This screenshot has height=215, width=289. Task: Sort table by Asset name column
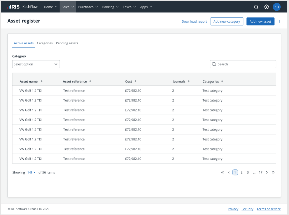pyautogui.click(x=31, y=82)
